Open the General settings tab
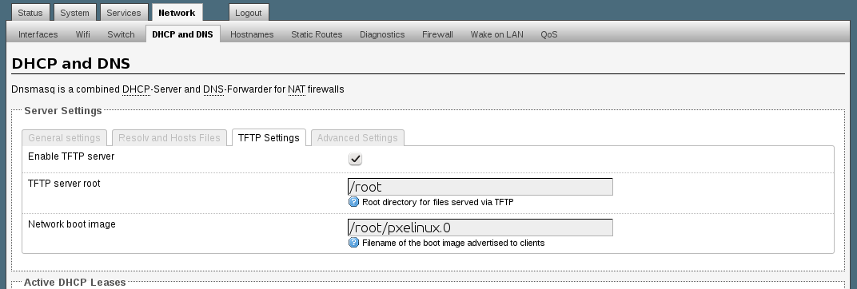The image size is (857, 289). 64,137
